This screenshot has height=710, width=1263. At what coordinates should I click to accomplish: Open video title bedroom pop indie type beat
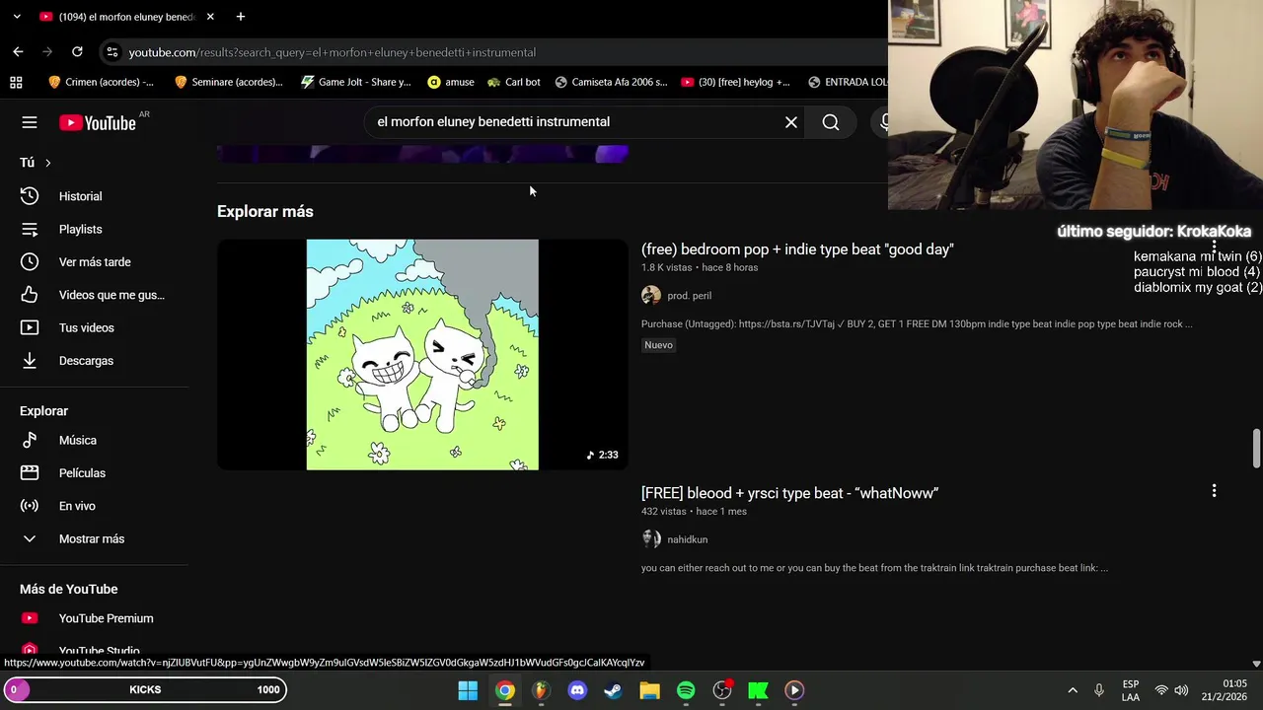tap(797, 249)
